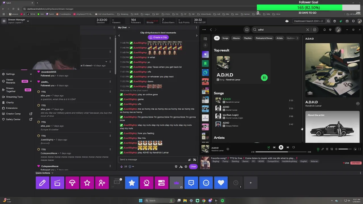Open Spotify profile avatar menu

[x=338, y=29]
